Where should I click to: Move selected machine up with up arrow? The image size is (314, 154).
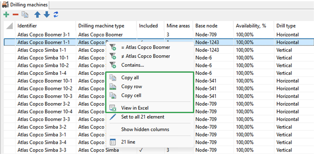pos(37,15)
